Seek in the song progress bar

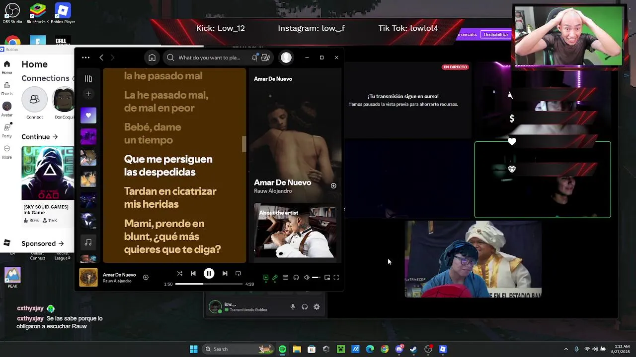(209, 284)
